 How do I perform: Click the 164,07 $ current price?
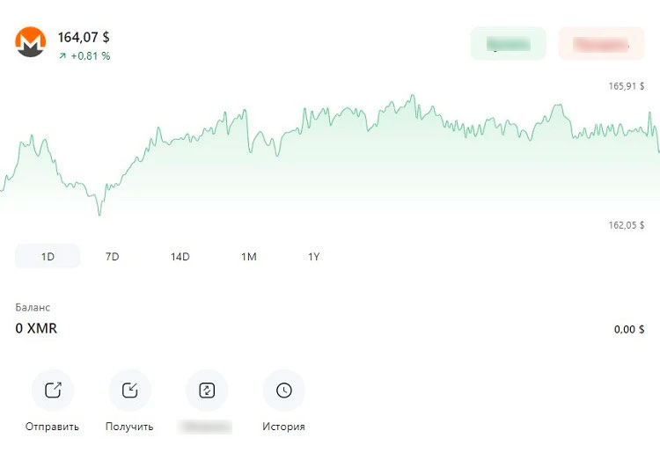(x=84, y=38)
